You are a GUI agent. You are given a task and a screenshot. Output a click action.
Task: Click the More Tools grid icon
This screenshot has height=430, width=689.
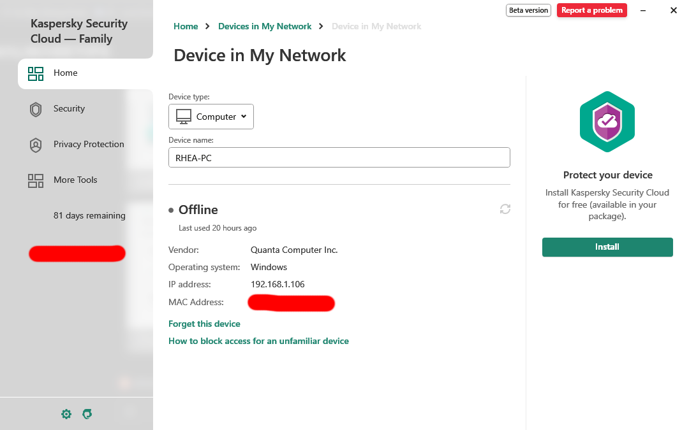pos(36,181)
